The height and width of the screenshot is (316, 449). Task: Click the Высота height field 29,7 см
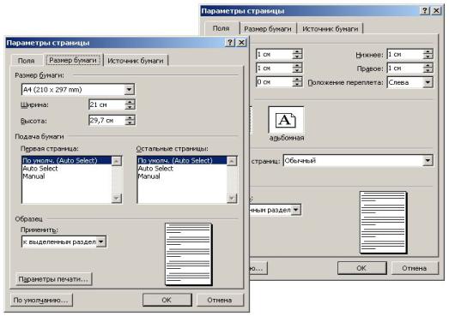[106, 120]
